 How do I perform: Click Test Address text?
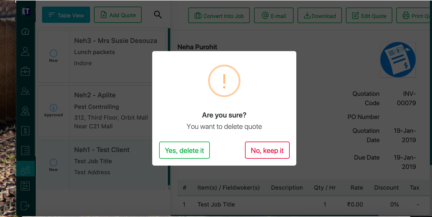coord(92,172)
